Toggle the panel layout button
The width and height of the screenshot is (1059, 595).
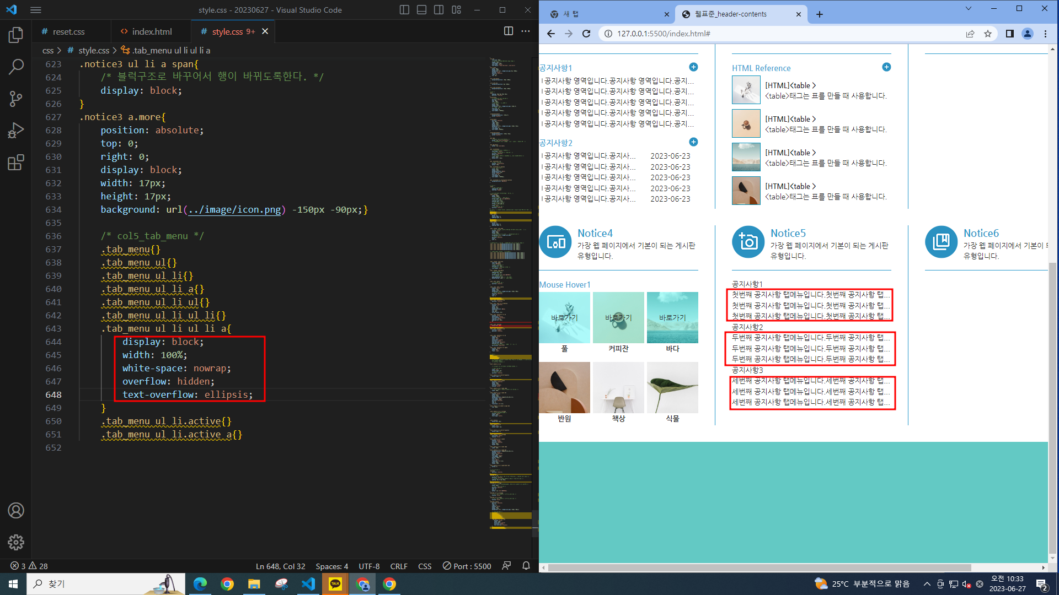(421, 10)
